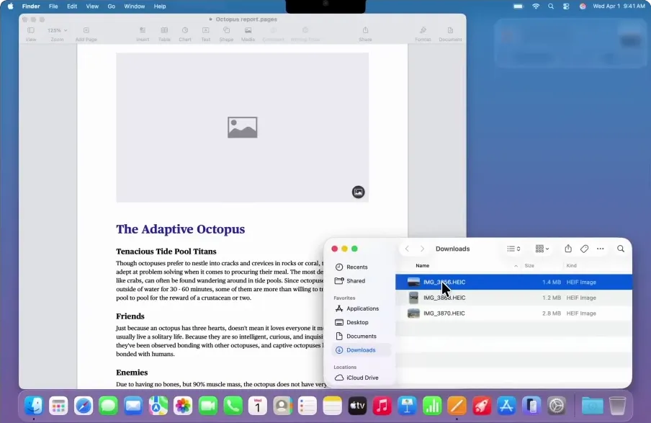The image size is (651, 423).
Task: Sort files by Kind column header
Action: pyautogui.click(x=571, y=265)
